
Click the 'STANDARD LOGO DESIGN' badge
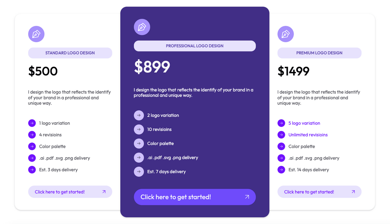coord(70,53)
